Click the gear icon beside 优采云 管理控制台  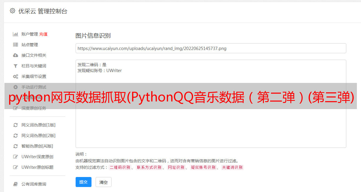click(x=12, y=11)
